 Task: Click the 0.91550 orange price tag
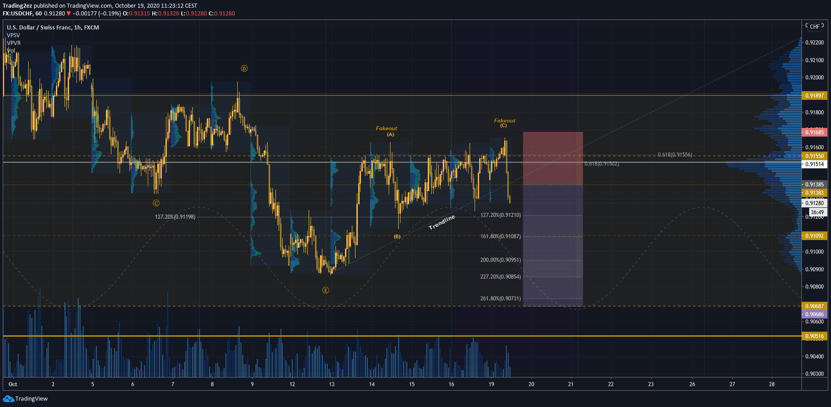[x=814, y=156]
